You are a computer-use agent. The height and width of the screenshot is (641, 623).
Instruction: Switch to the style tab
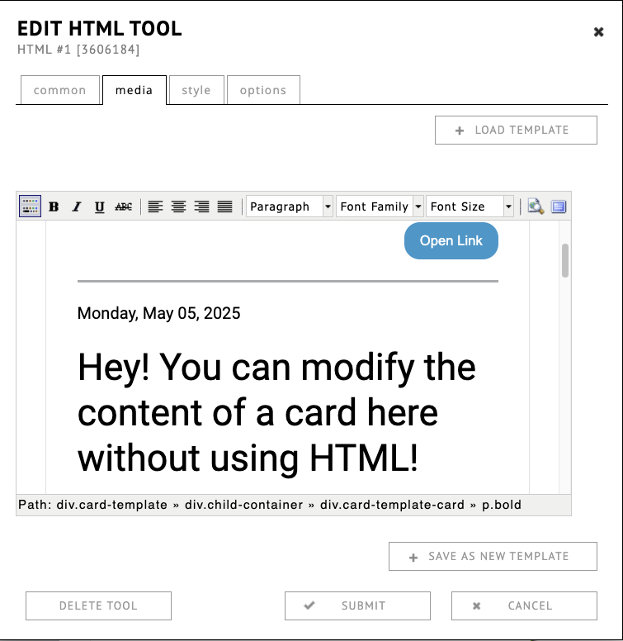[x=196, y=90]
